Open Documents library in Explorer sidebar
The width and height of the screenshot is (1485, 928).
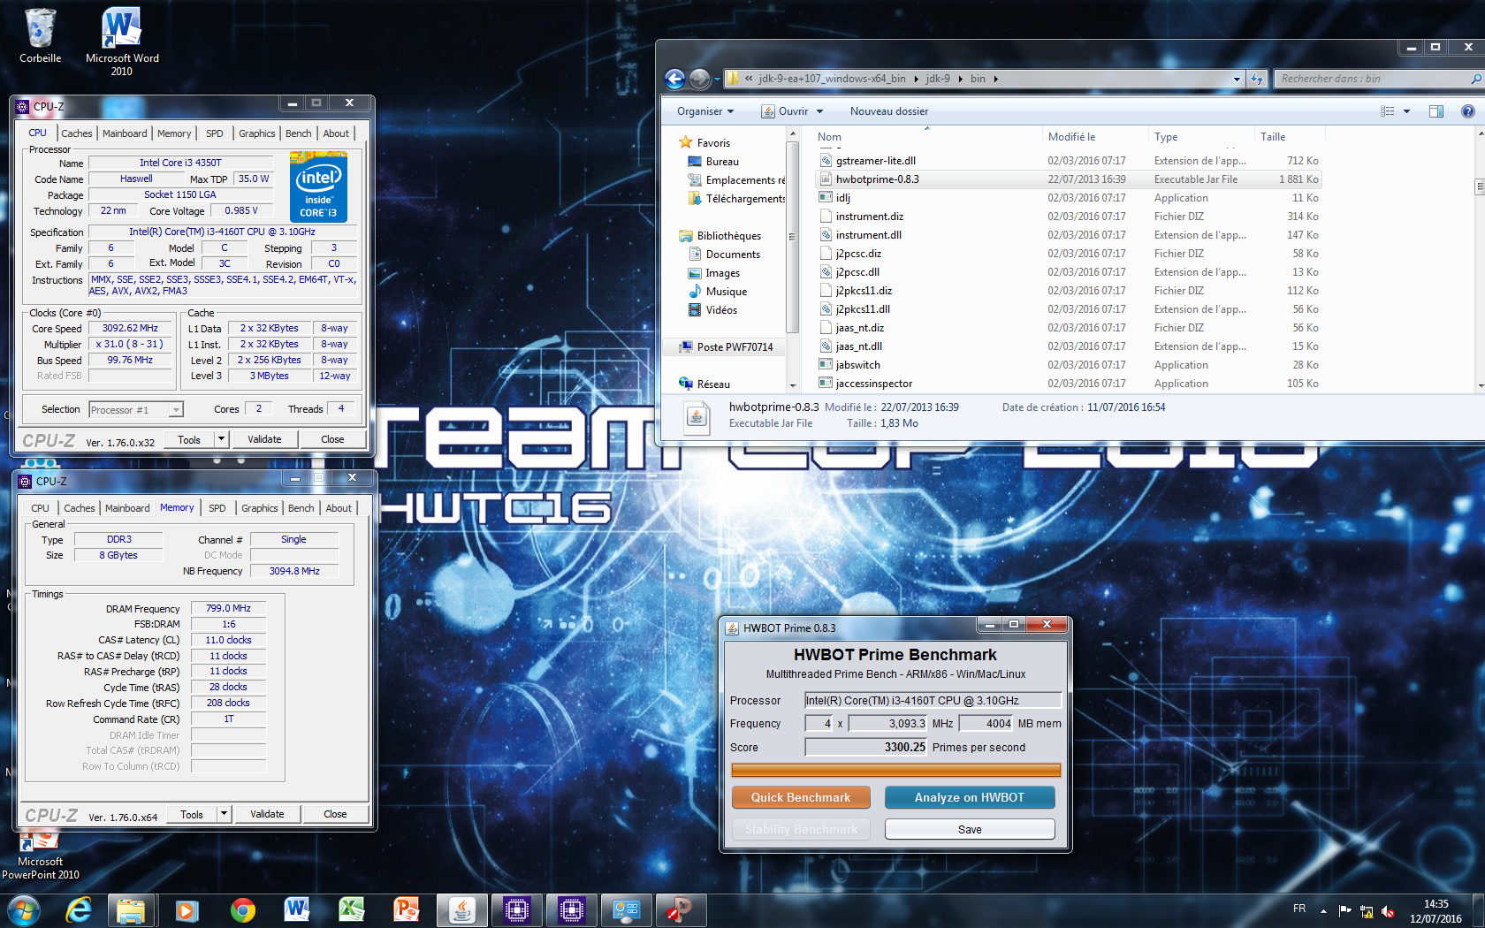click(733, 255)
